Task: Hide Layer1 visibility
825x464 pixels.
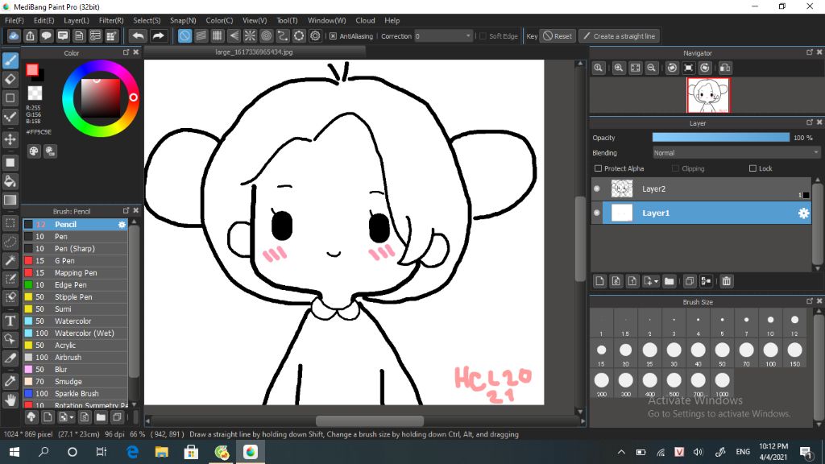Action: coord(597,213)
